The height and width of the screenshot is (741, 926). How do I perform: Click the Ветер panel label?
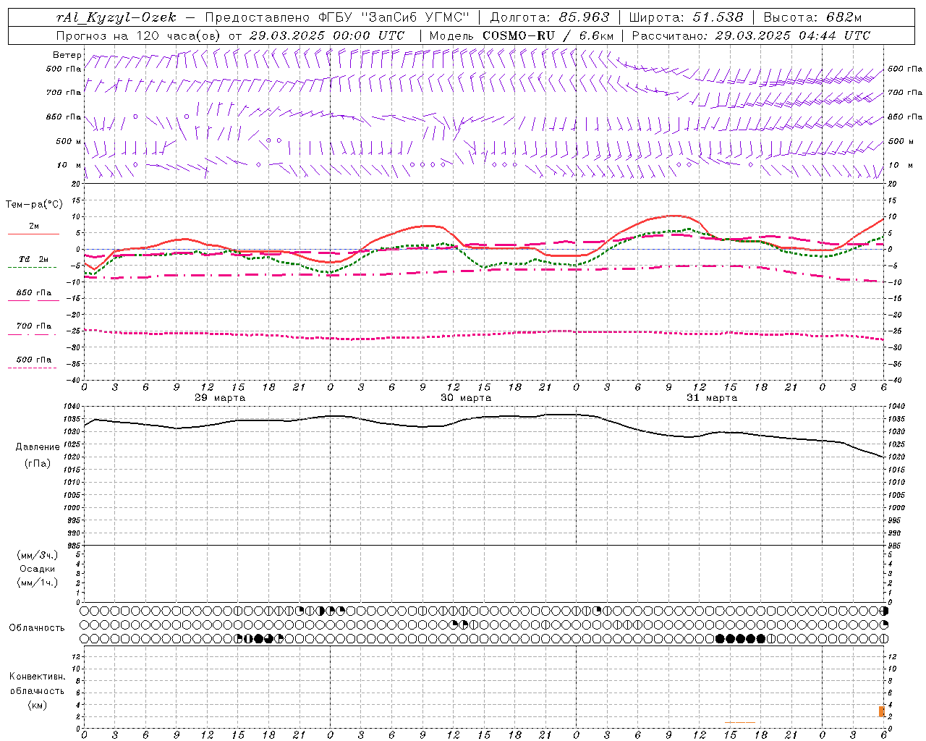tap(67, 55)
